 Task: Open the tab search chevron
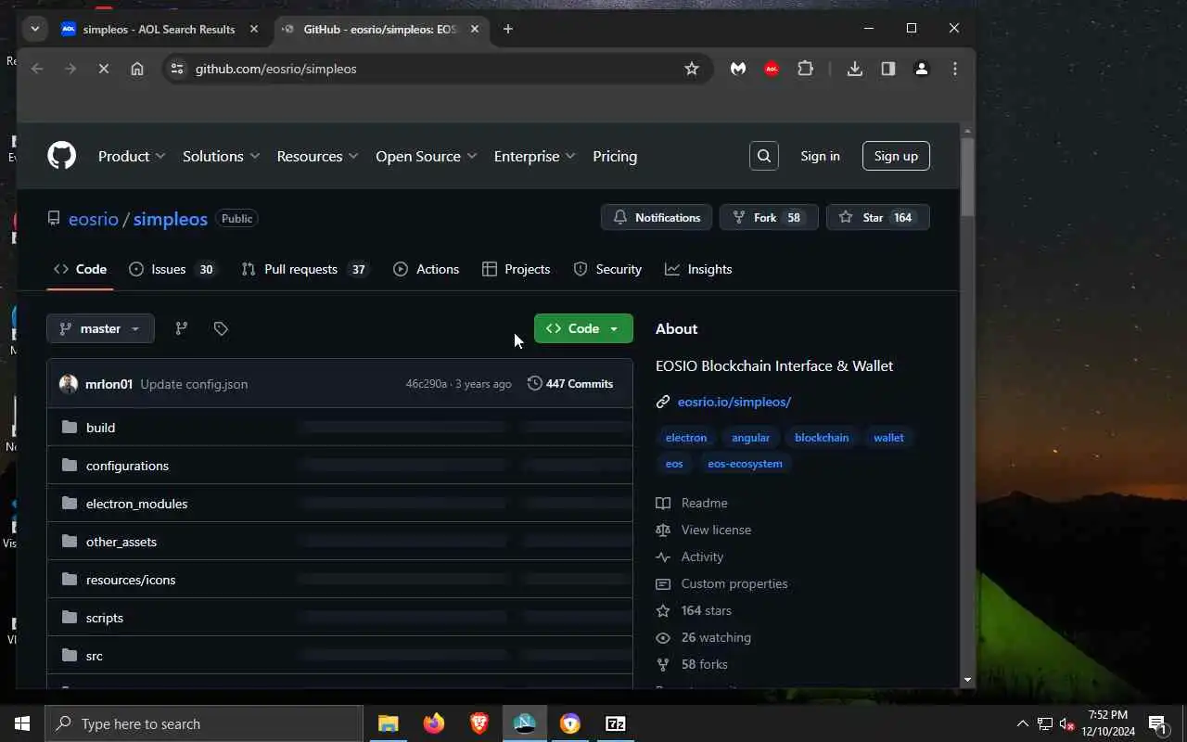[x=35, y=29]
